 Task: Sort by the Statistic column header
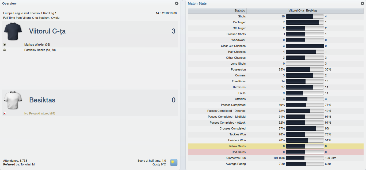pyautogui.click(x=217, y=11)
